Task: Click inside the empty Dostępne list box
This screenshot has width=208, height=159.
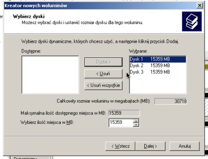Action: [50, 75]
